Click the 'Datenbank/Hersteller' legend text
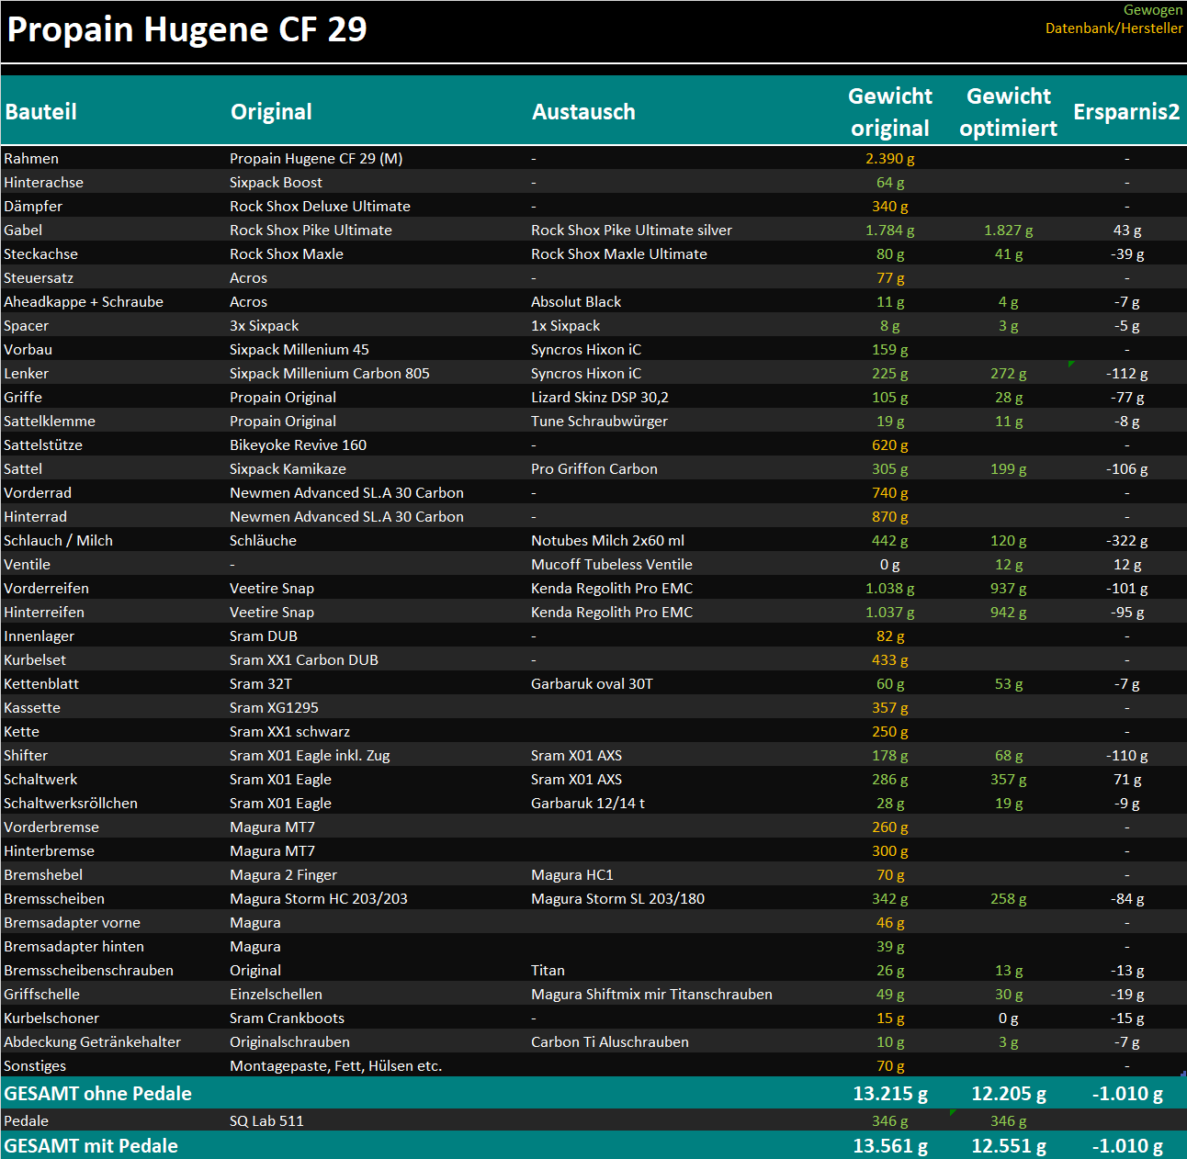 (x=1114, y=28)
